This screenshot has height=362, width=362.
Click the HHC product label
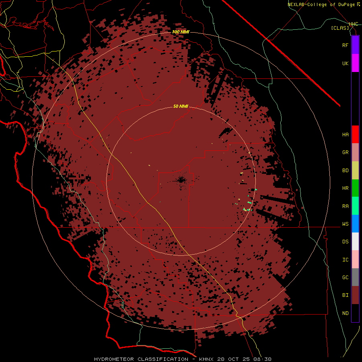[354, 24]
